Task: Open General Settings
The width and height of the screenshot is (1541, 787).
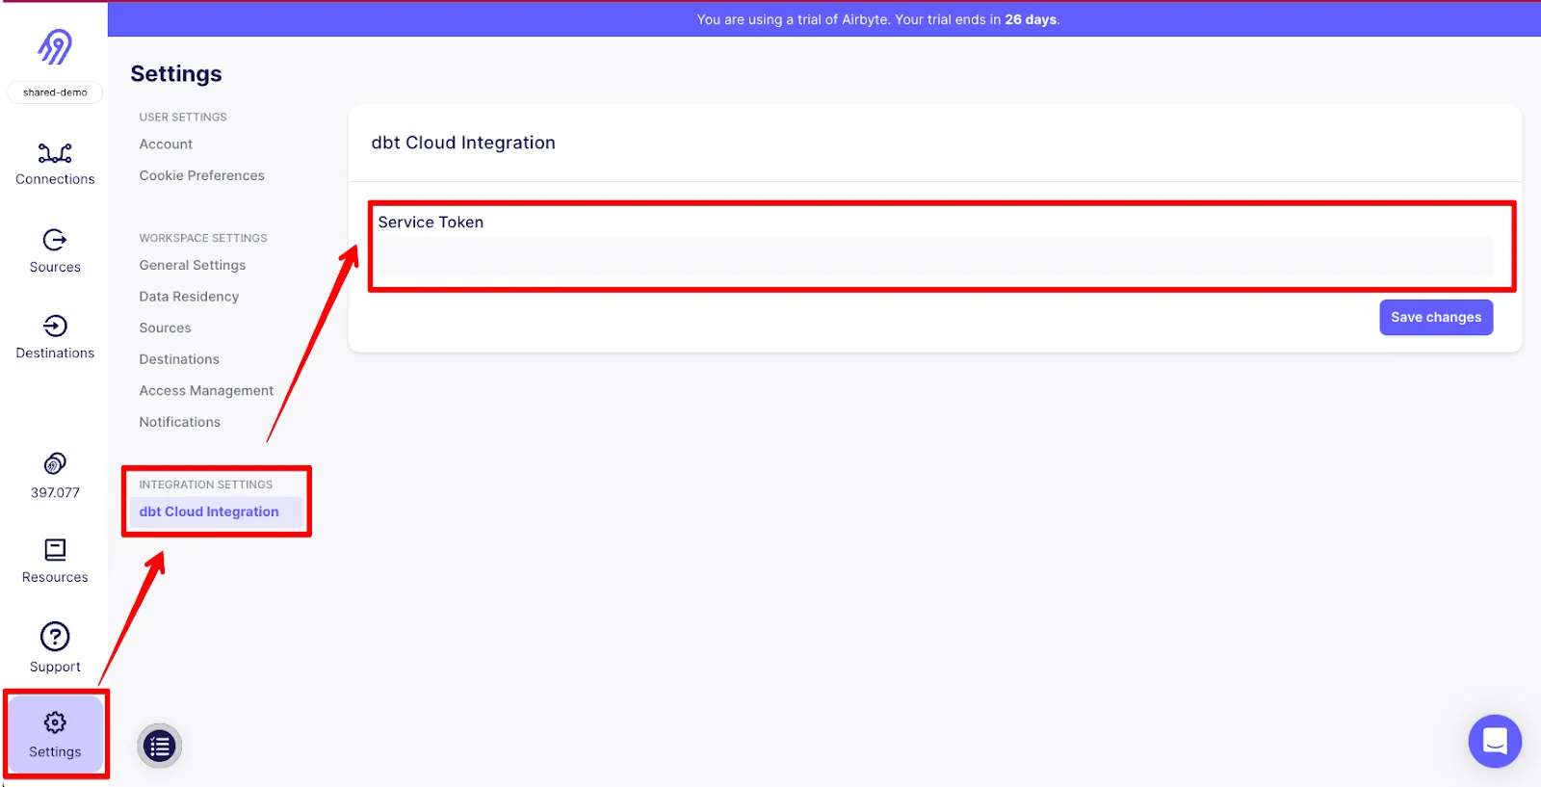Action: pos(193,265)
